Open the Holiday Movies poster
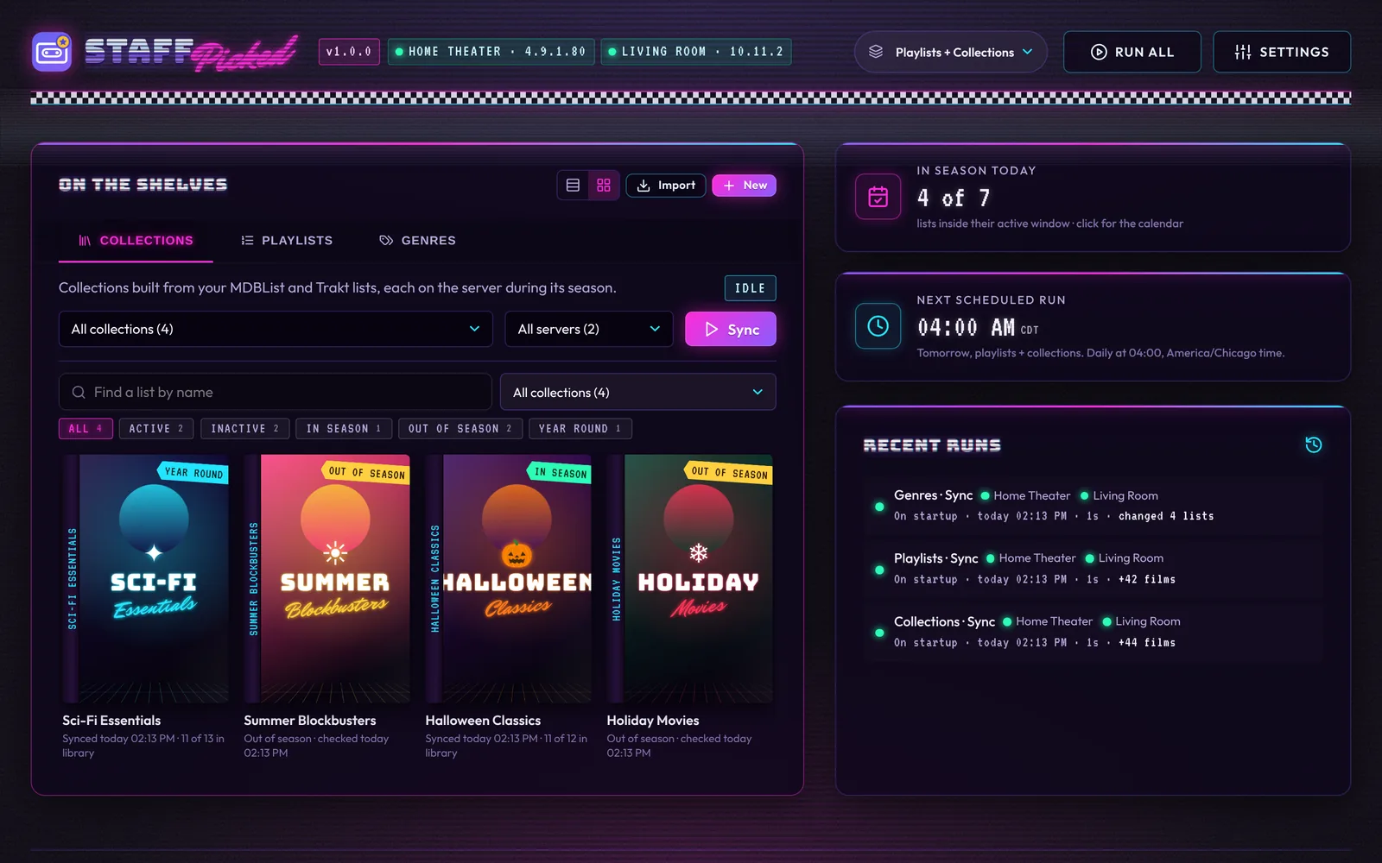This screenshot has height=863, width=1382. pyautogui.click(x=689, y=578)
